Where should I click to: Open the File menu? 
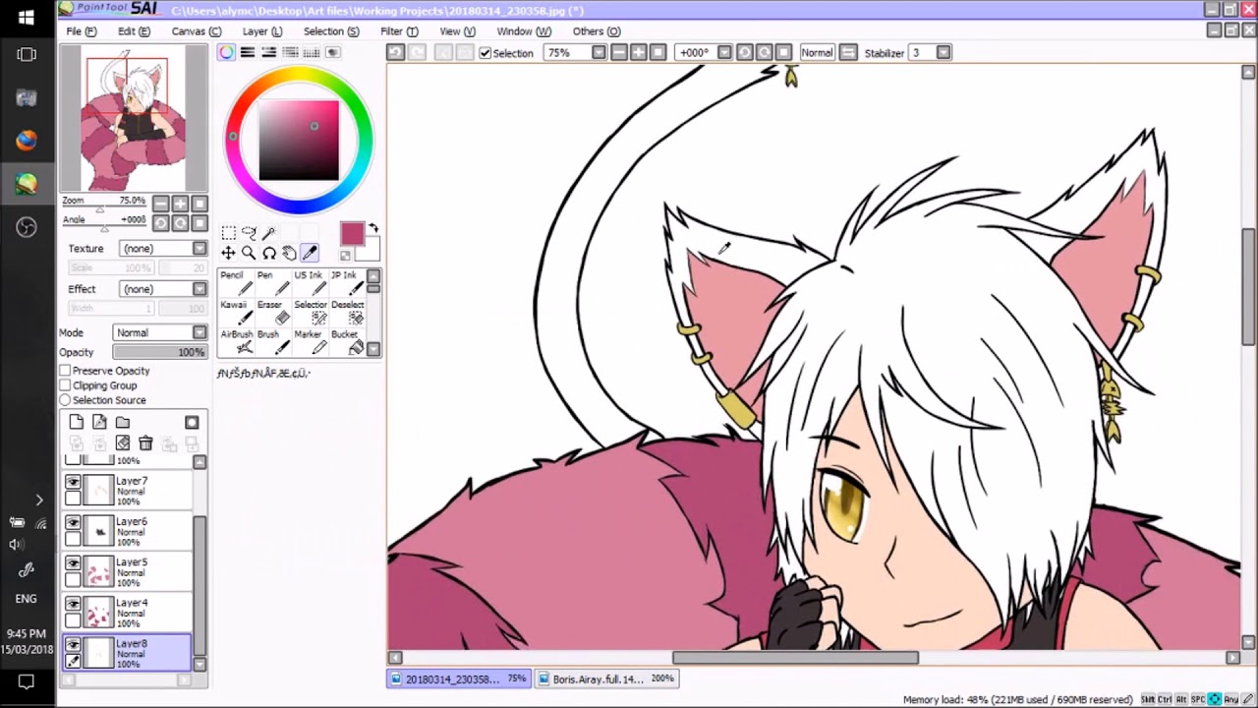(82, 31)
